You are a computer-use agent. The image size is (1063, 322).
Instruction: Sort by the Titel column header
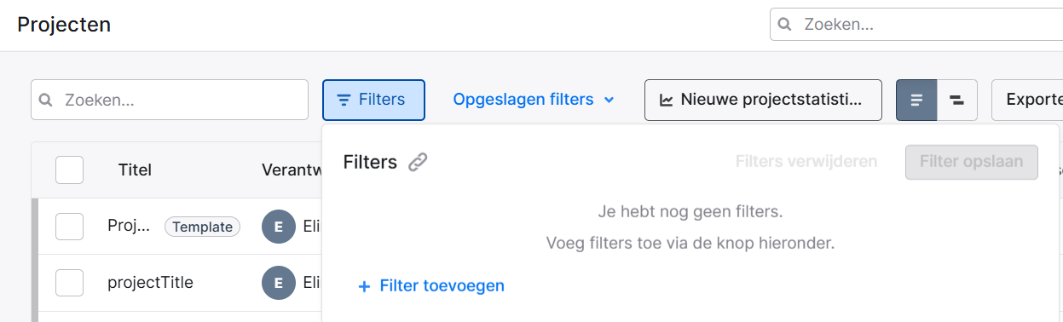(135, 170)
